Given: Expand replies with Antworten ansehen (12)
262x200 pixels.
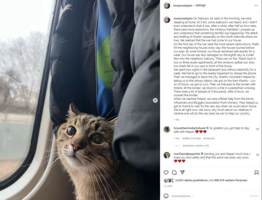Looking at the screenshot, I should [196, 146].
